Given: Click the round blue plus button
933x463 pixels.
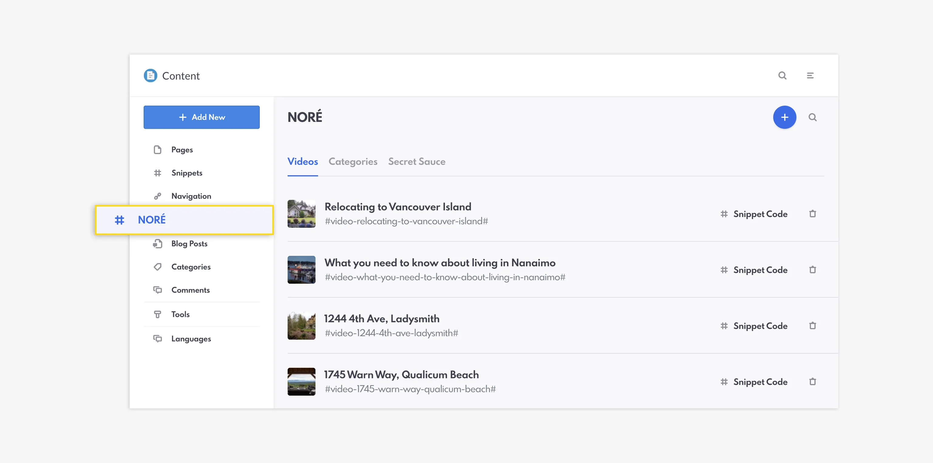Looking at the screenshot, I should coord(785,117).
